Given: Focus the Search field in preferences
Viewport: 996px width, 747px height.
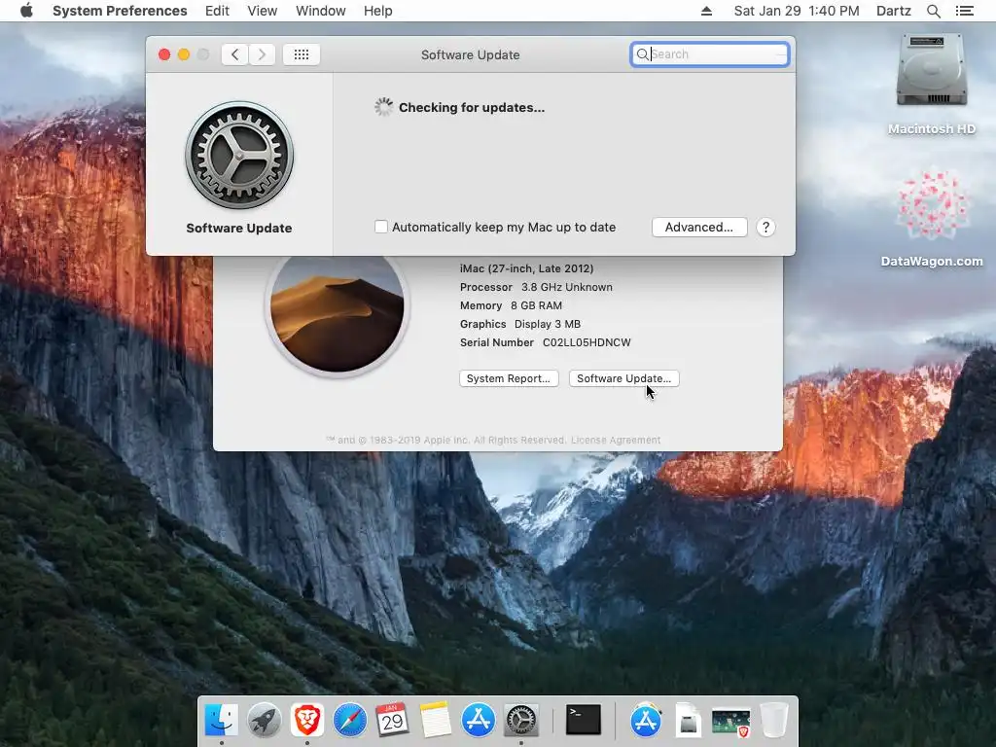Looking at the screenshot, I should pos(709,54).
